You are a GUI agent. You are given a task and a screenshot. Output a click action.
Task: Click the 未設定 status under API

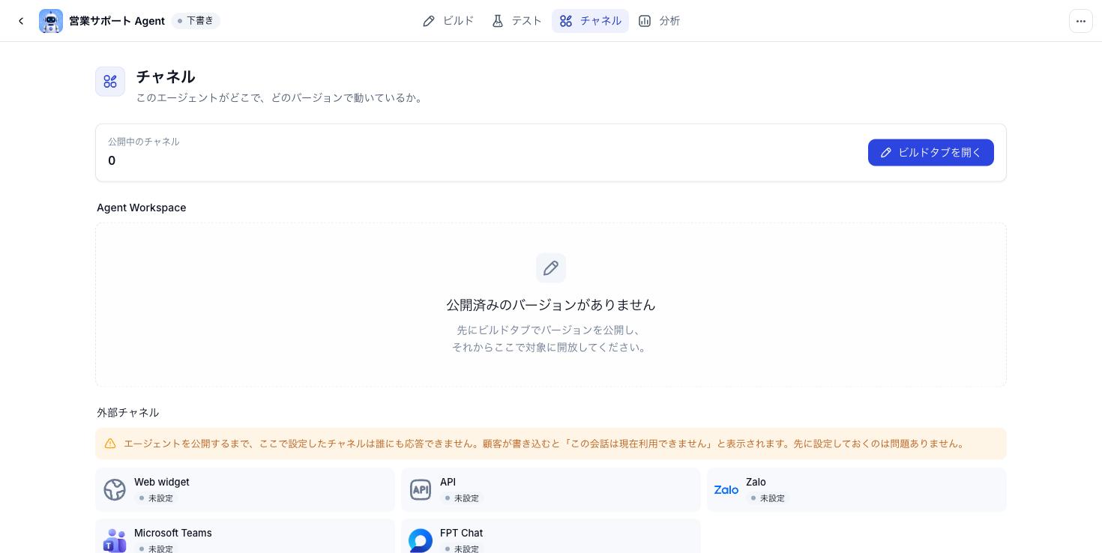click(x=462, y=498)
